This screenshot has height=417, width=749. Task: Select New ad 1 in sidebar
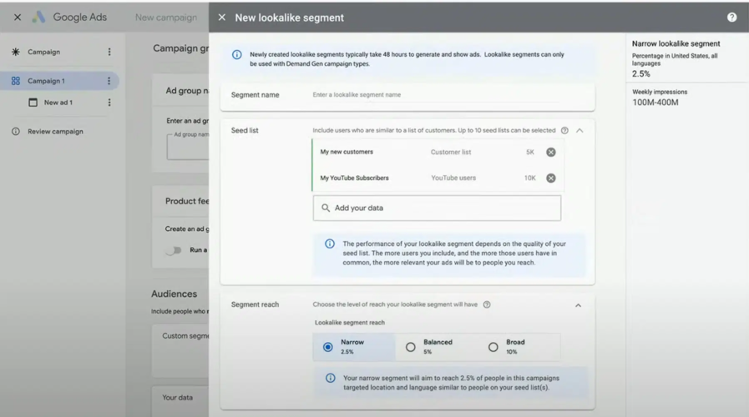(58, 103)
